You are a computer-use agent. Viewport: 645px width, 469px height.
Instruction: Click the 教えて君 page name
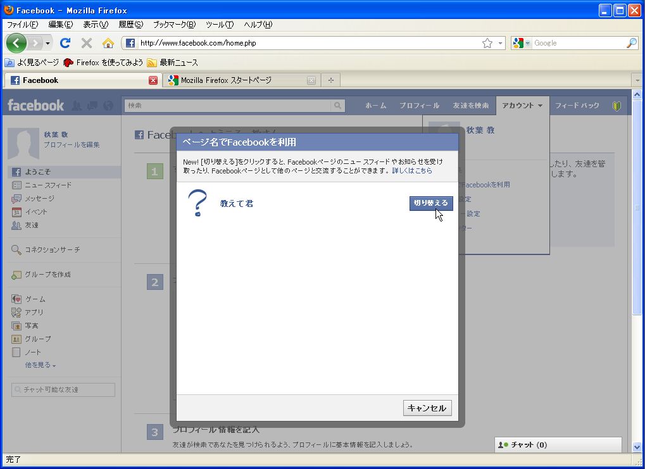pyautogui.click(x=237, y=203)
